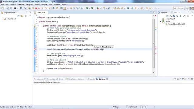
Task: Maximize the editor area
Action: point(154,12)
